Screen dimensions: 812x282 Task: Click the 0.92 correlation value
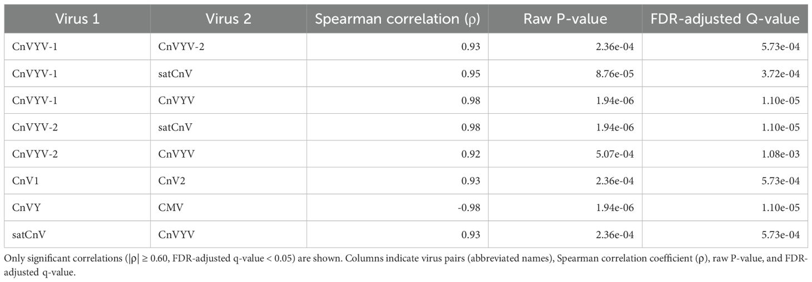[472, 154]
